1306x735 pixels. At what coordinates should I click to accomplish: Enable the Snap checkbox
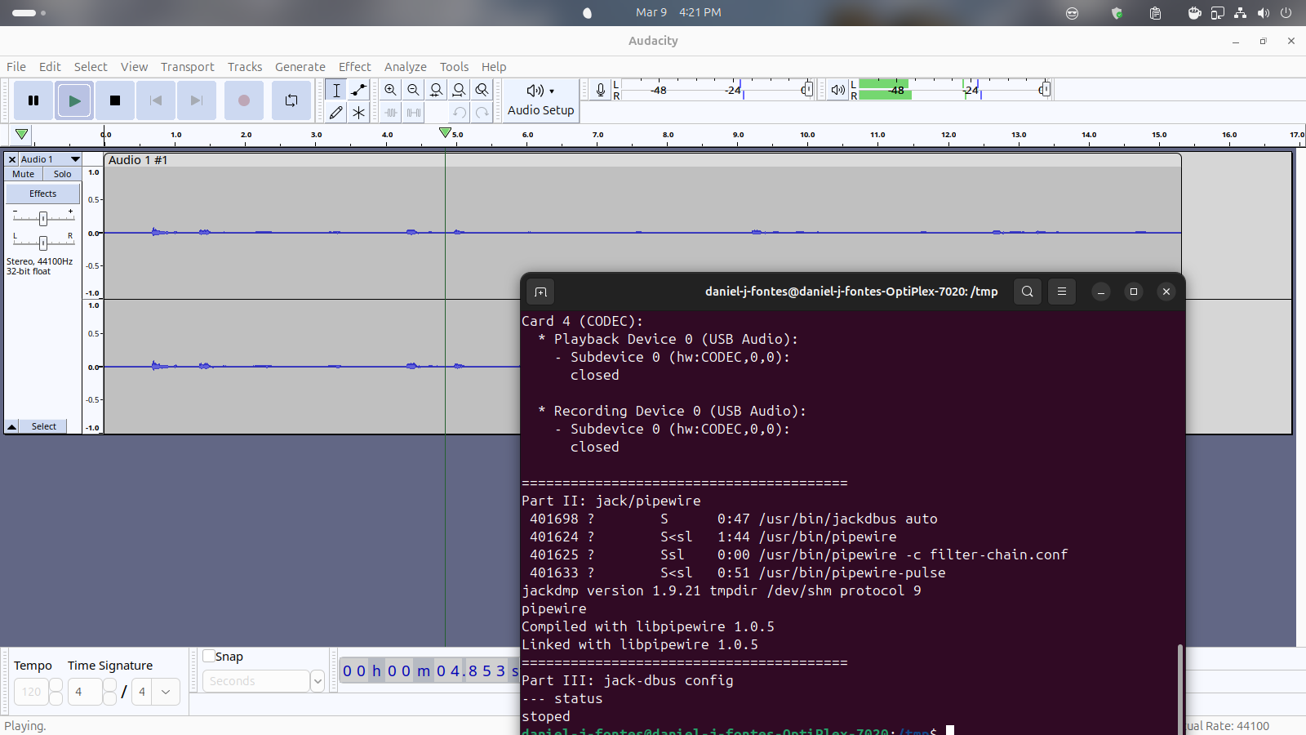click(210, 656)
